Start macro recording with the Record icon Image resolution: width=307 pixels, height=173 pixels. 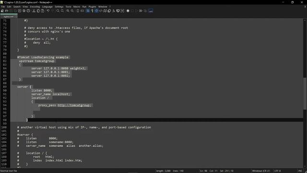coord(128,11)
